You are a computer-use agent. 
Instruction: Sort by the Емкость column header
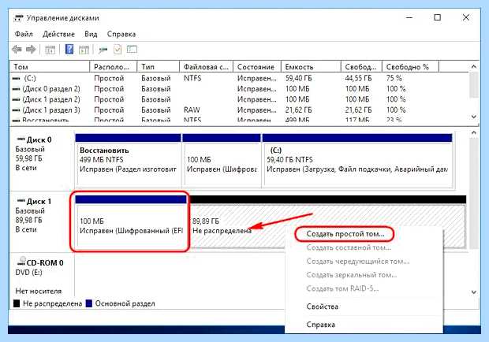pos(312,67)
